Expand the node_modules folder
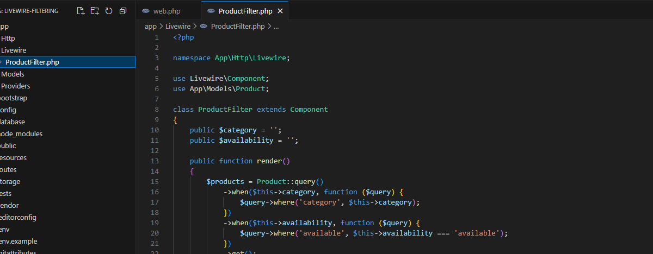The width and height of the screenshot is (653, 254). pyautogui.click(x=67, y=134)
